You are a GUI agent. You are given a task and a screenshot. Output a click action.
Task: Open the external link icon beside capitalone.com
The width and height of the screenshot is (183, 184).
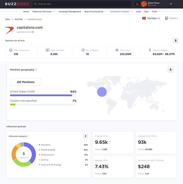(32, 32)
